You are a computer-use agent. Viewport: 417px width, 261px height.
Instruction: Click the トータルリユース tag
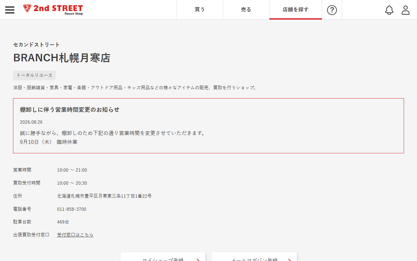point(34,75)
